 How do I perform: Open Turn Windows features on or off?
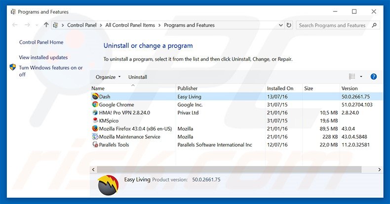pos(51,71)
